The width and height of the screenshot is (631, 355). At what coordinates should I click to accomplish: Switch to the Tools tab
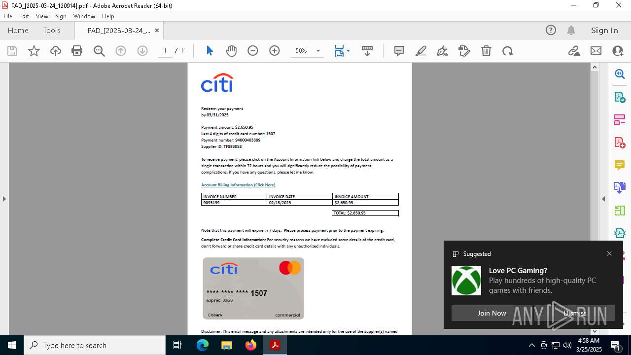pyautogui.click(x=52, y=30)
